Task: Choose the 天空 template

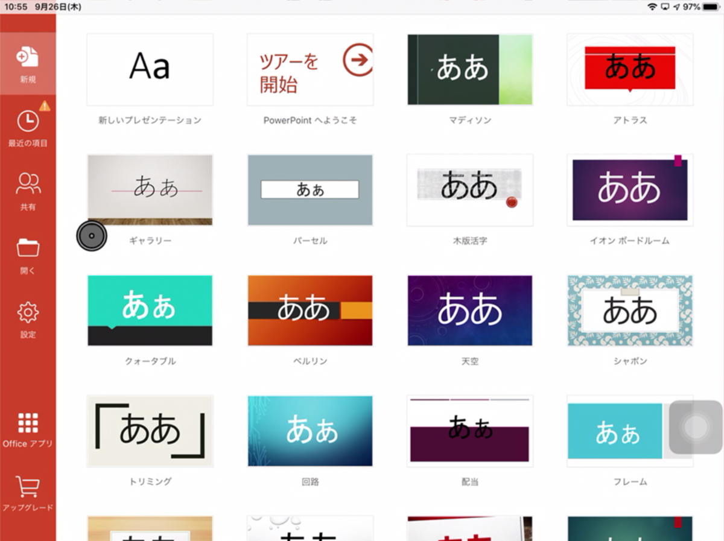Action: 469,310
